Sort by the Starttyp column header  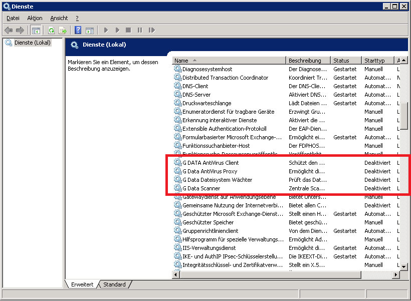378,61
